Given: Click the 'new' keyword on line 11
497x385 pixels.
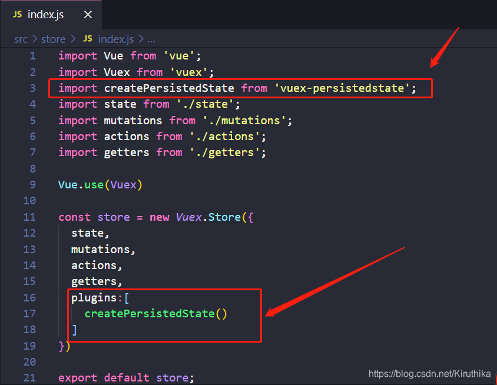Looking at the screenshot, I should (x=160, y=217).
